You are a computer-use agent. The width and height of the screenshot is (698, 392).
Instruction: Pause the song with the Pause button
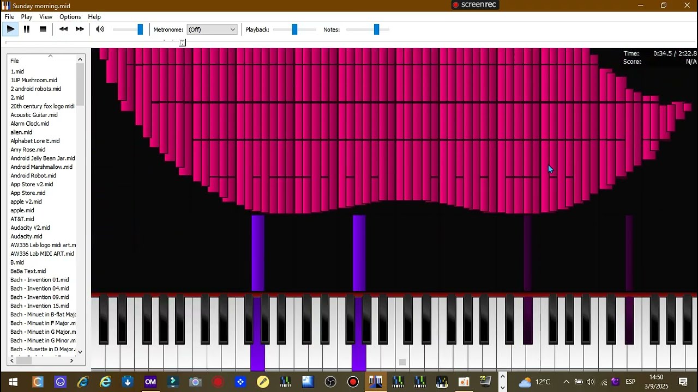[x=27, y=29]
